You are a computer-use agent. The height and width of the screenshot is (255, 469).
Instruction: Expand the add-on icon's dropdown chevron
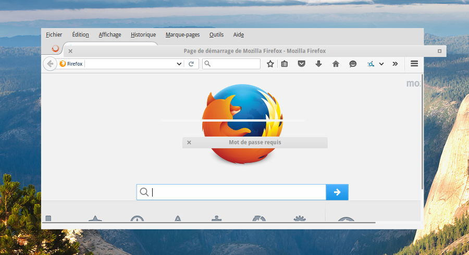(381, 64)
